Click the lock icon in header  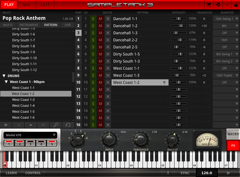tap(236, 5)
